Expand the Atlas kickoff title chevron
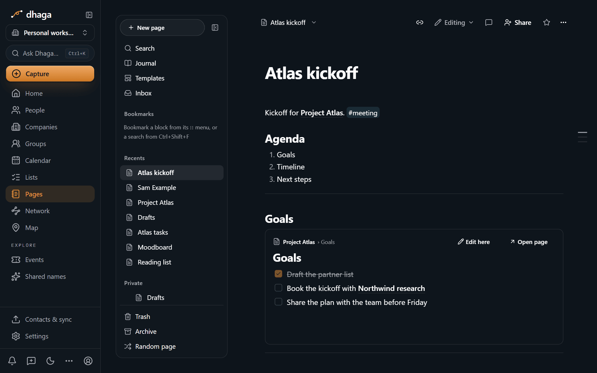The image size is (597, 373). pos(314,22)
